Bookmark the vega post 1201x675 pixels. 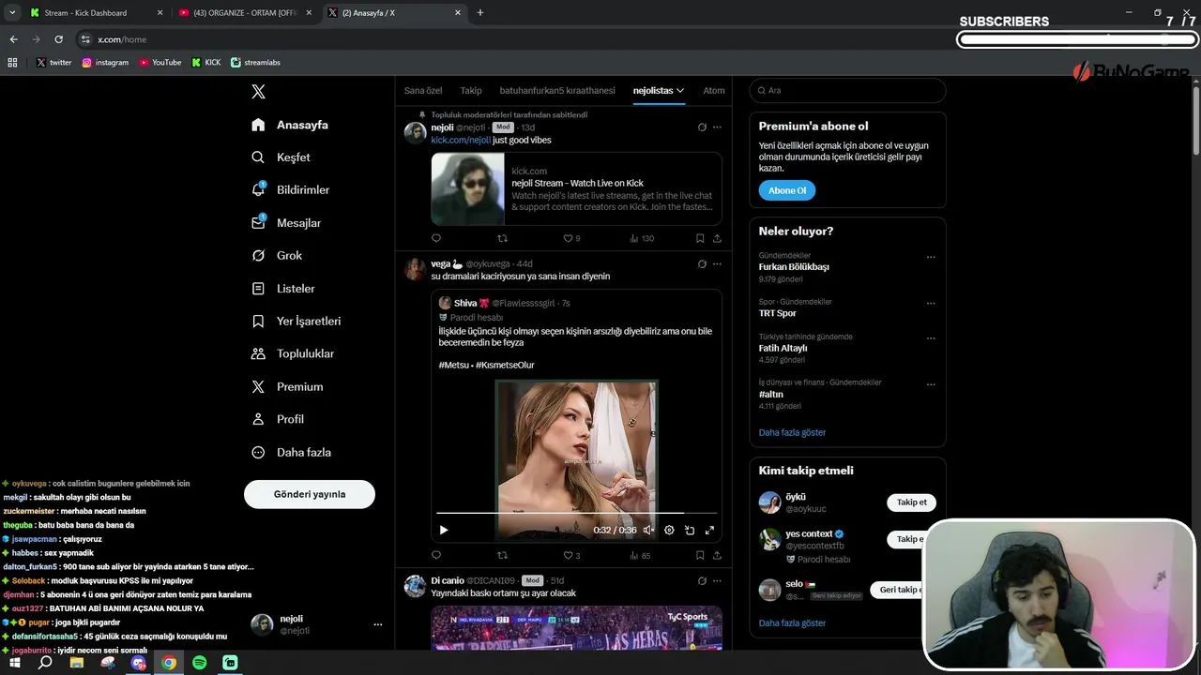coord(700,555)
